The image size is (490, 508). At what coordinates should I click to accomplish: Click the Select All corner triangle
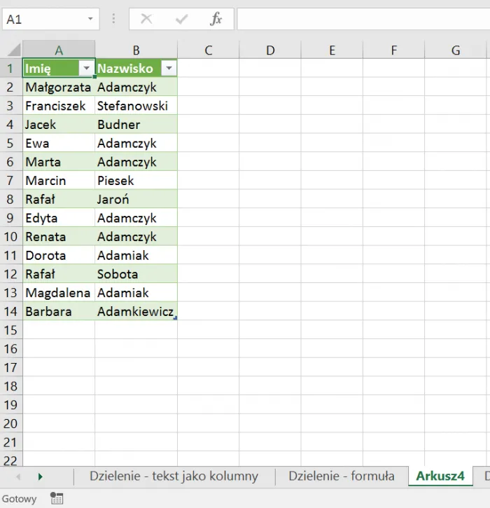(x=13, y=50)
